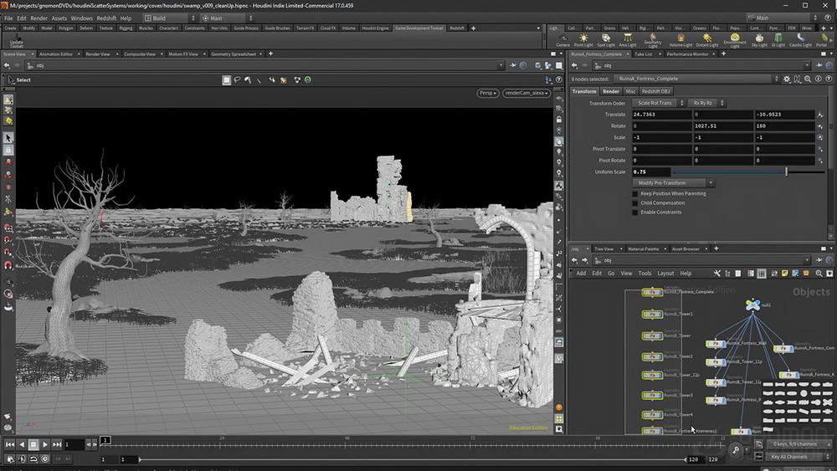Screen dimensions: 837x471
Task: Click the Update Toolset shelf tool
Action: coord(17,41)
